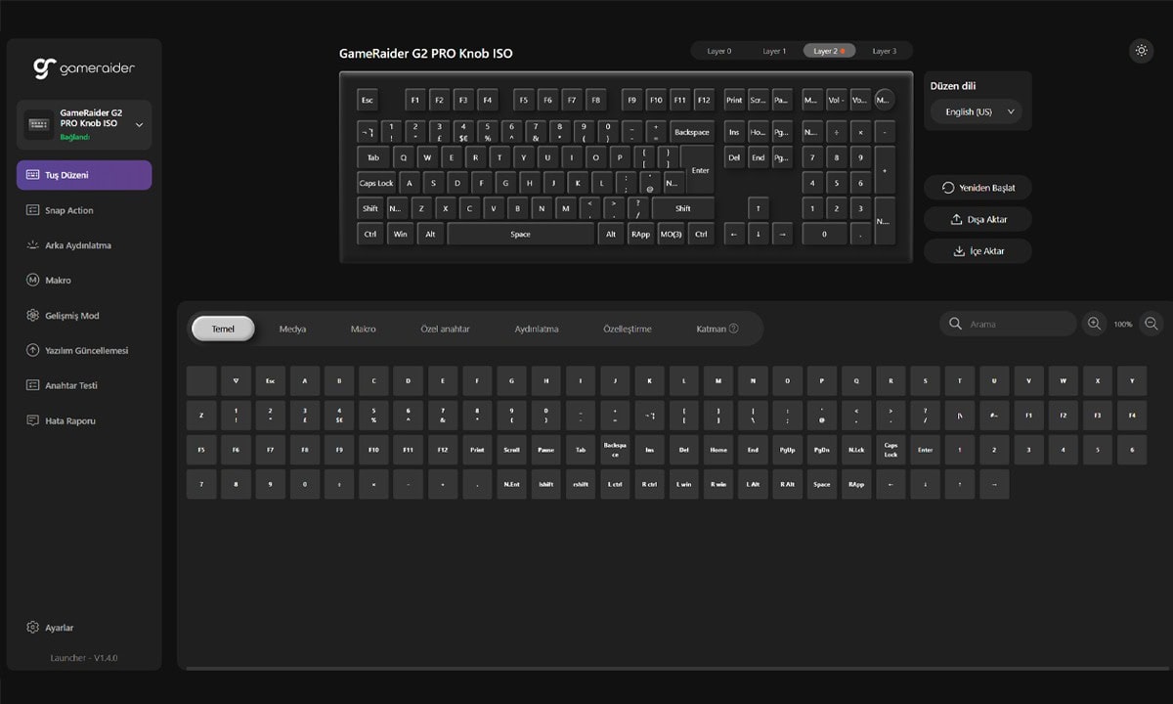This screenshot has width=1173, height=704.
Task: Expand the GameRaider G2 PRO device selector
Action: [84, 124]
